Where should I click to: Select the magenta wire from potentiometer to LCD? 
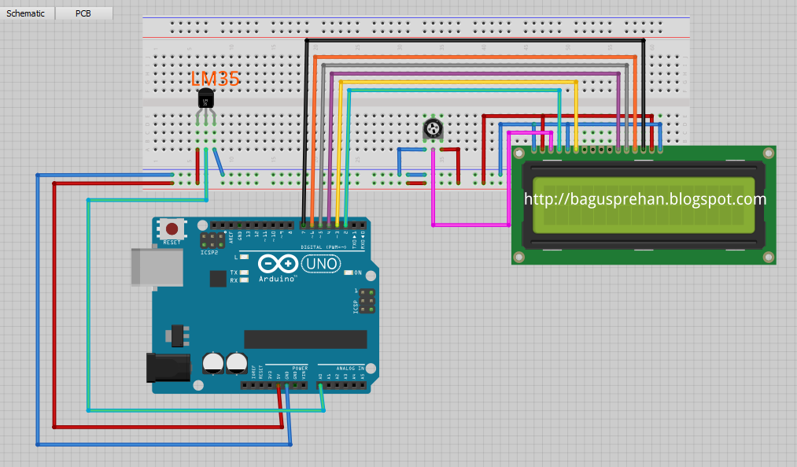470,225
